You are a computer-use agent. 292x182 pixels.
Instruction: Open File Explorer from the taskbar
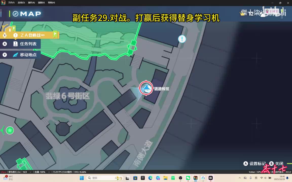165,178
